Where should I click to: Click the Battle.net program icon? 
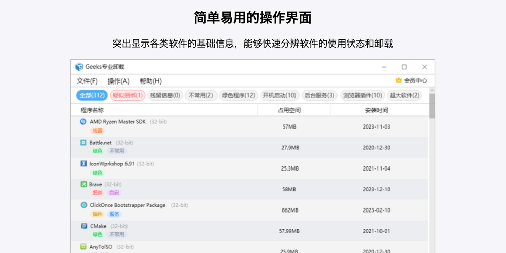83,143
